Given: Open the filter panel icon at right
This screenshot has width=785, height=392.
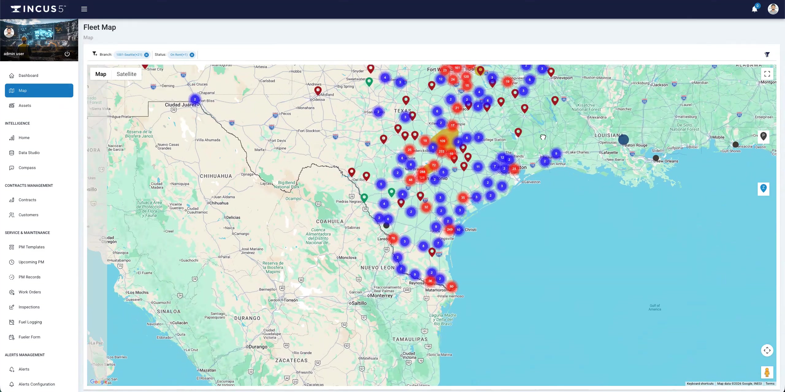Looking at the screenshot, I should tap(767, 55).
